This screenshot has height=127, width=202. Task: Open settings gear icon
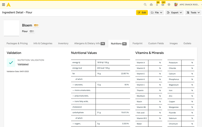(x=169, y=5)
